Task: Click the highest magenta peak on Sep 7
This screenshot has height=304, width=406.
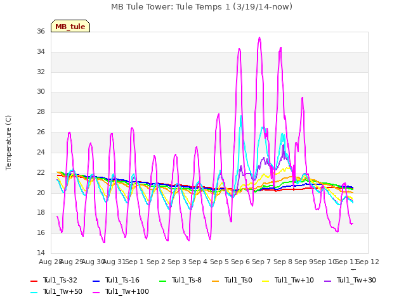Action: pos(259,37)
